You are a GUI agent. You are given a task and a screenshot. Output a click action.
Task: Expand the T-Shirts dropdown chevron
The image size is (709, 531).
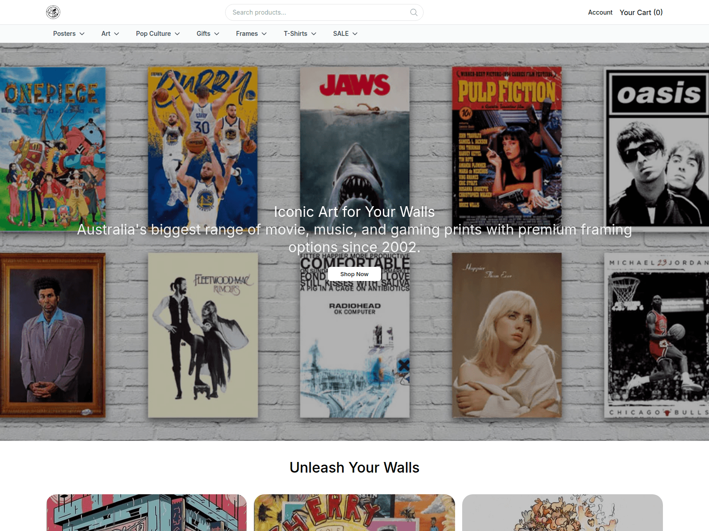[x=314, y=34]
